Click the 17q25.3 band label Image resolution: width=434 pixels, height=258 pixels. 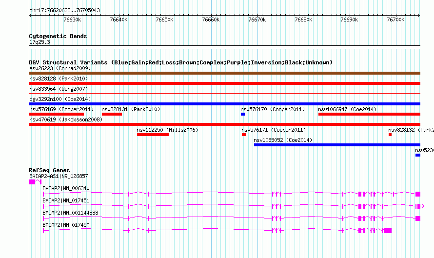[39, 42]
